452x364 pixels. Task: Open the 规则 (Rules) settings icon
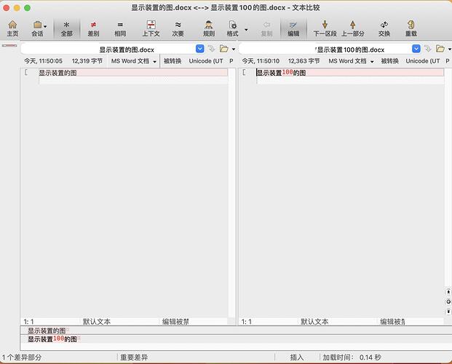[x=208, y=28]
